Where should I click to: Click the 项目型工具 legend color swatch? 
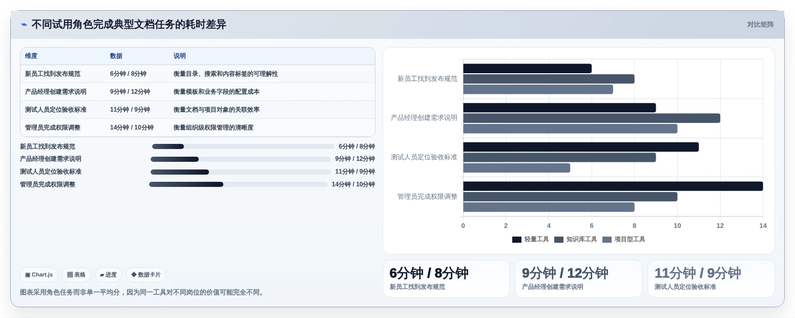[x=607, y=240]
